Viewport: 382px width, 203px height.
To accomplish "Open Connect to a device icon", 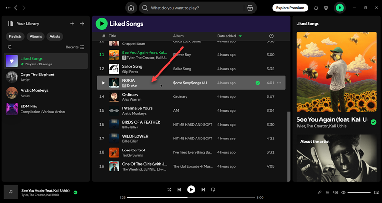I will (x=336, y=192).
